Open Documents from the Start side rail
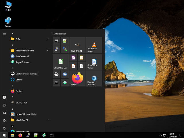The image size is (184, 138). tap(4, 105)
